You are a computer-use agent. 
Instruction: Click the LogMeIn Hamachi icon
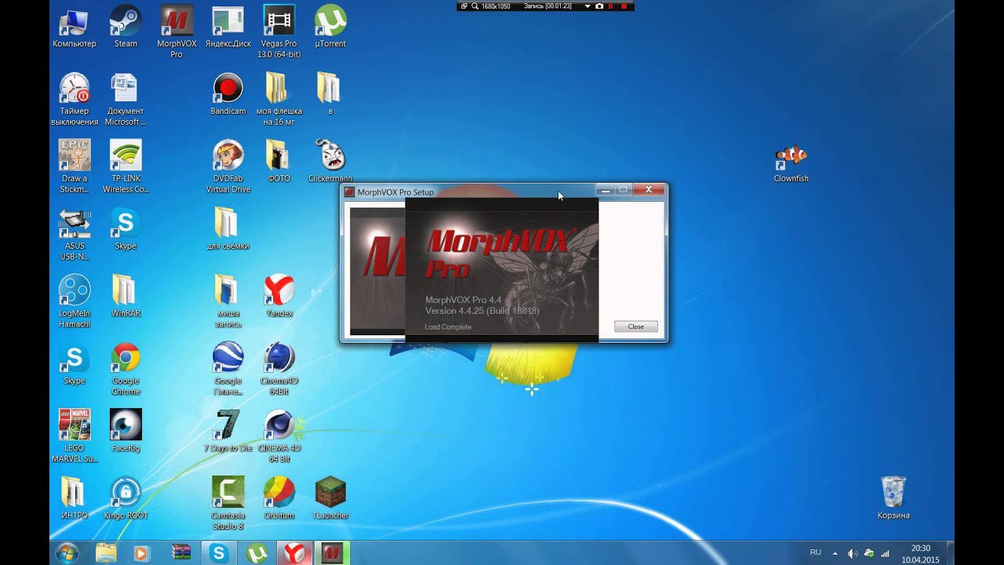[75, 301]
